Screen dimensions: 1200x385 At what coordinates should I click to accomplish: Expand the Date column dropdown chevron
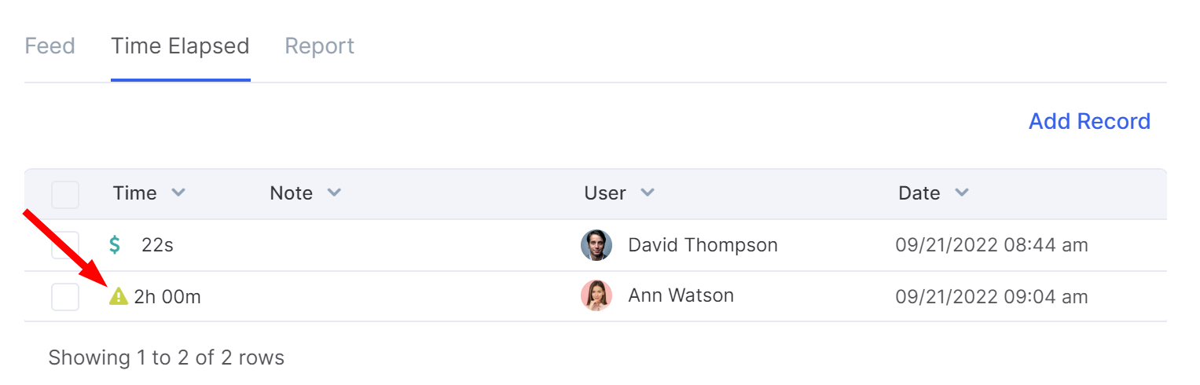coord(961,193)
